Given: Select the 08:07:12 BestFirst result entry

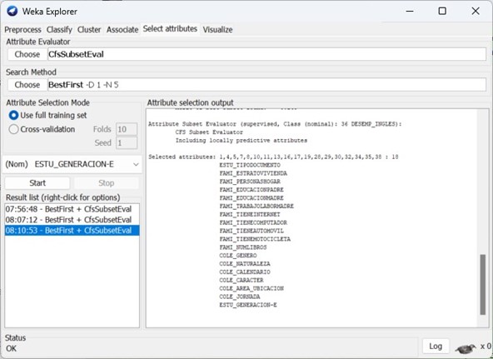Looking at the screenshot, I should pyautogui.click(x=72, y=220).
